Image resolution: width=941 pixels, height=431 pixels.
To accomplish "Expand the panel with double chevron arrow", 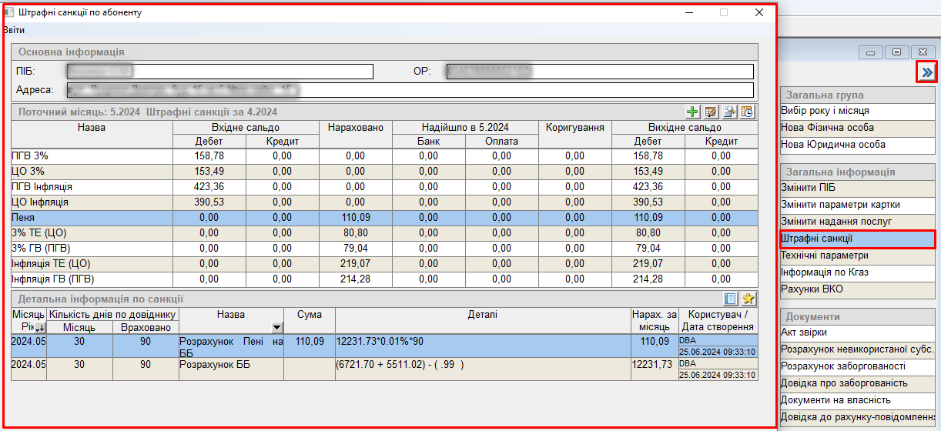I will click(927, 72).
